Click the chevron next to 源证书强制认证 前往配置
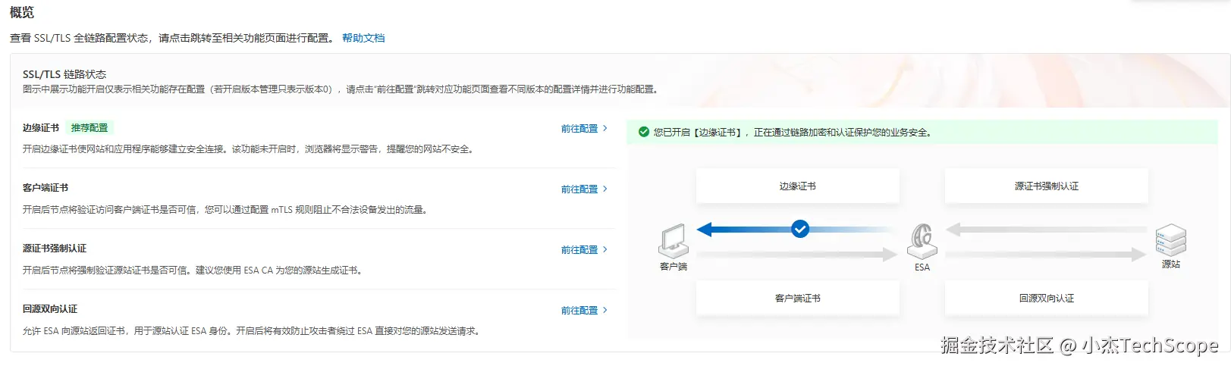Screen dimensions: 1231x369 coord(605,250)
